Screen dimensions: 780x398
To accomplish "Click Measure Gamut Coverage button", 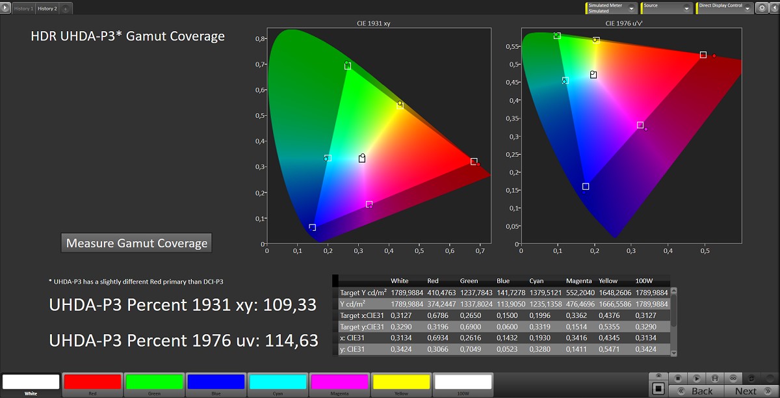I will [x=137, y=243].
